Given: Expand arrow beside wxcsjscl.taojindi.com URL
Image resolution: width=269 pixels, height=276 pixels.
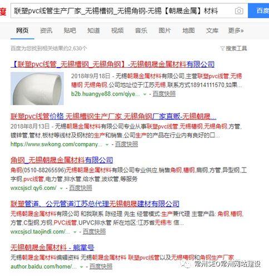Looking at the screenshot, I should coord(75,232).
